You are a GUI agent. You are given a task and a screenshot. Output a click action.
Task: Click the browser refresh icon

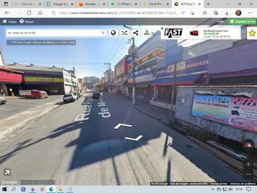coord(29,13)
